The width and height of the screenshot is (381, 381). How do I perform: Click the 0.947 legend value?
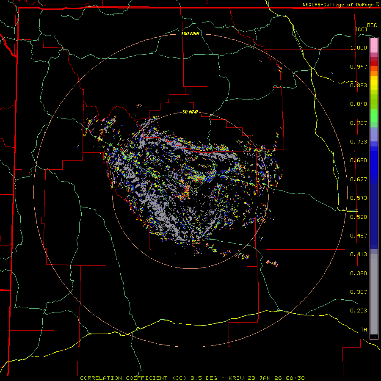coord(359,66)
